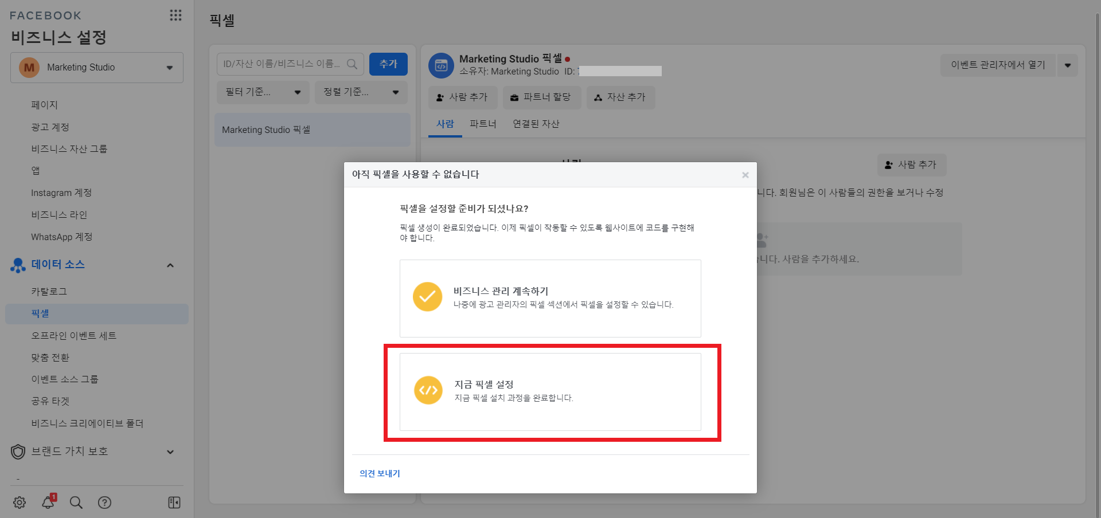
Task: Click the pixel code avatar icon
Action: click(x=441, y=65)
